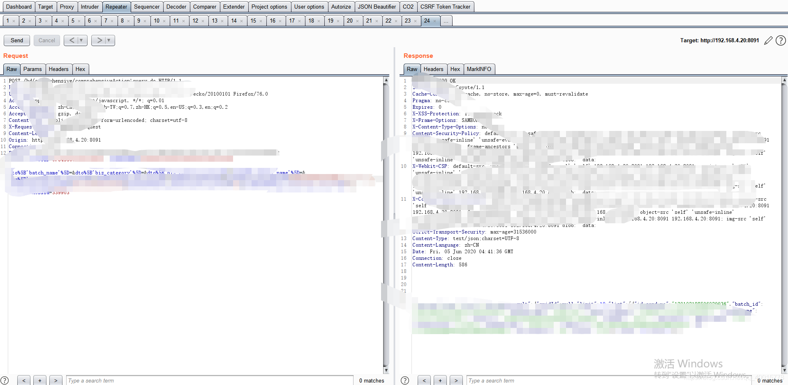Open the CO2 extension tab
The image size is (788, 385).
click(408, 7)
